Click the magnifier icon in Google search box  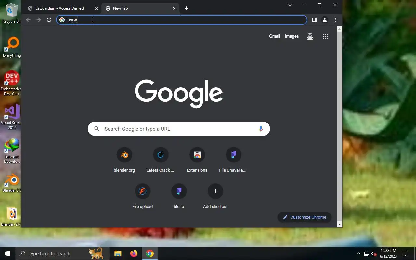click(x=97, y=129)
